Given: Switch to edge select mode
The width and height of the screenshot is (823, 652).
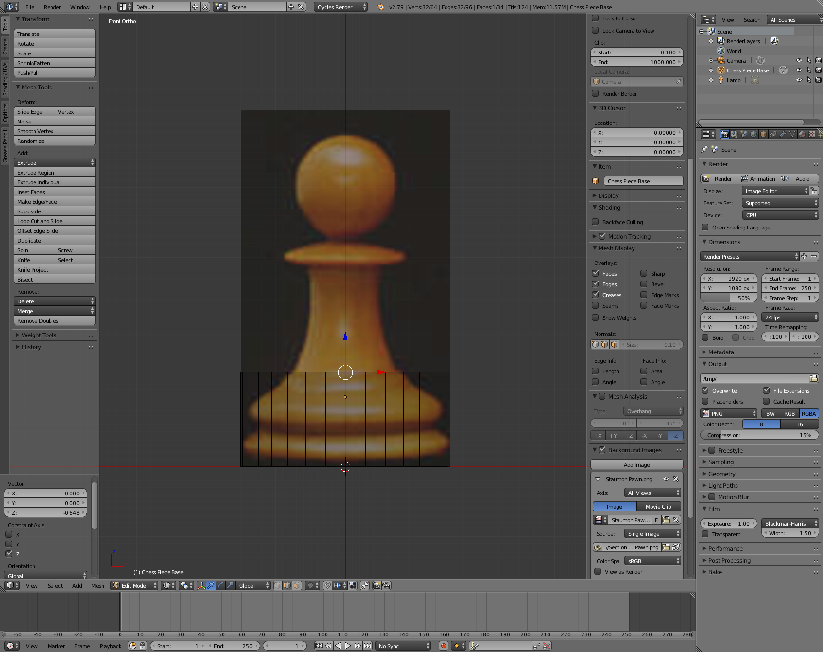Looking at the screenshot, I should [287, 585].
